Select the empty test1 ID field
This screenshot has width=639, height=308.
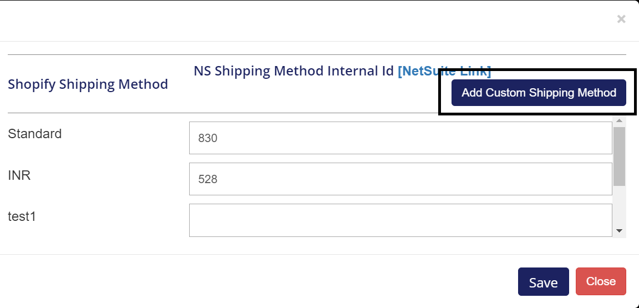[x=400, y=220]
